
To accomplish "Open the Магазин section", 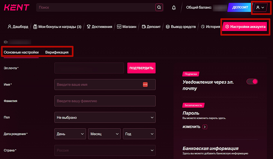I will [127, 27].
